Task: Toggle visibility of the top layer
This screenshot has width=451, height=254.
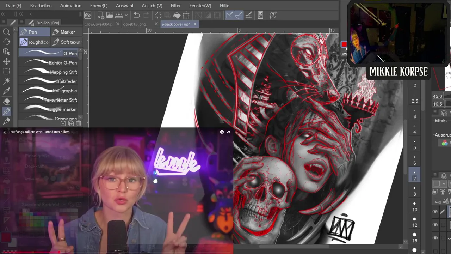Action: click(435, 212)
